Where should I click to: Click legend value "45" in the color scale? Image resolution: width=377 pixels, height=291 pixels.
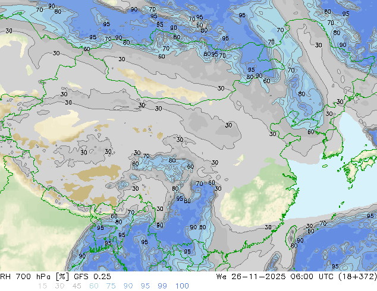(77, 286)
